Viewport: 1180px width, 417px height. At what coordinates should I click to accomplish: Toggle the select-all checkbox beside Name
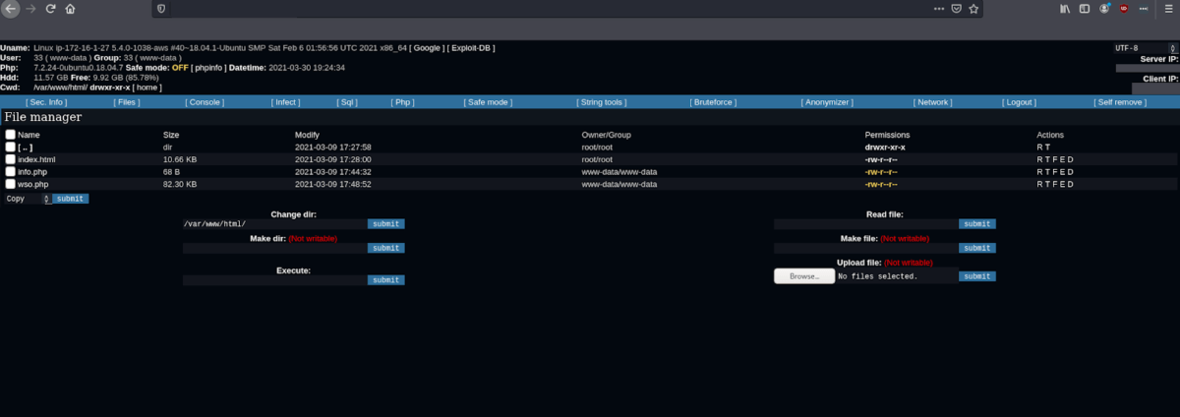(x=11, y=135)
